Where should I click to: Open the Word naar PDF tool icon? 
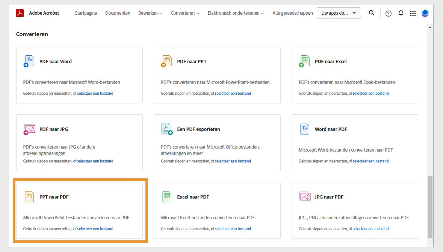(x=304, y=129)
